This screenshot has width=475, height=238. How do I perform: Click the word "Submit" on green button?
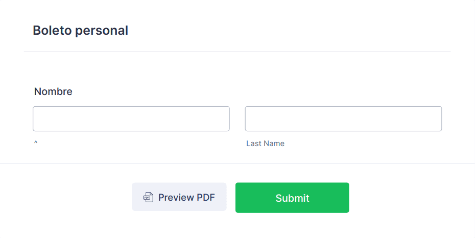tap(292, 198)
